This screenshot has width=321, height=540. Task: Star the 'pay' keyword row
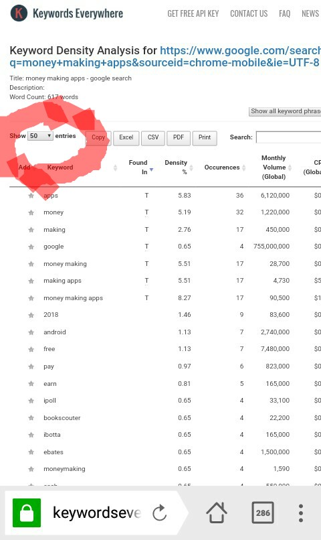pos(31,366)
